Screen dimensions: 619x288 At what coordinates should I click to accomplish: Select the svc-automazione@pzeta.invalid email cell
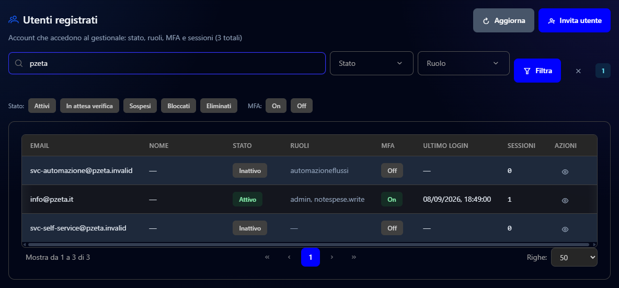[82, 171]
